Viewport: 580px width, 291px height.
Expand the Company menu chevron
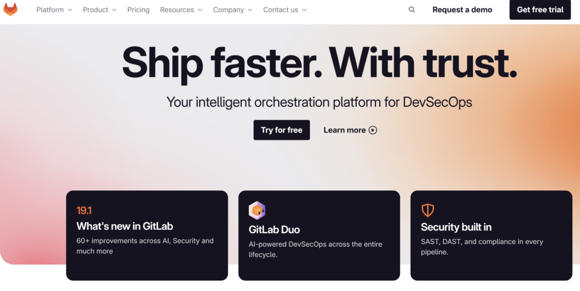tap(250, 10)
